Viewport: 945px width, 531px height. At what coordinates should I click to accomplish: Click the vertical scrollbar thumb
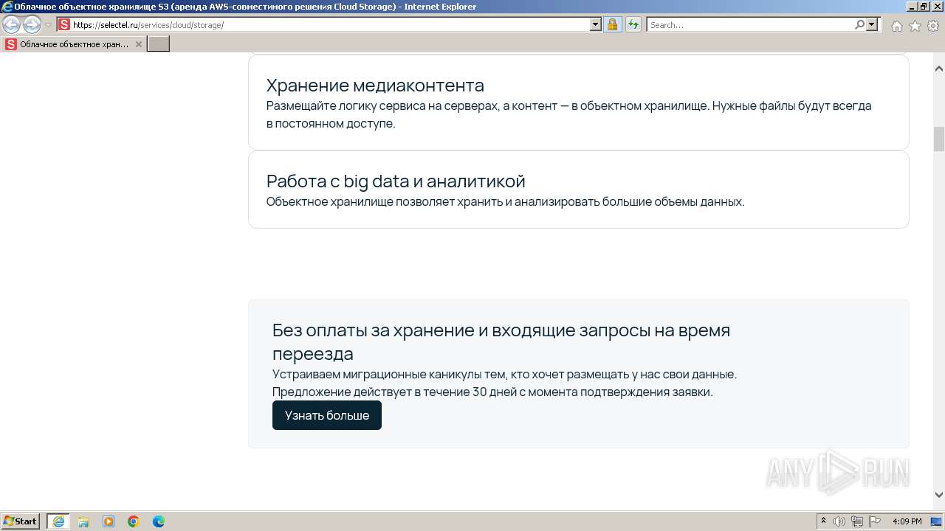[939, 139]
